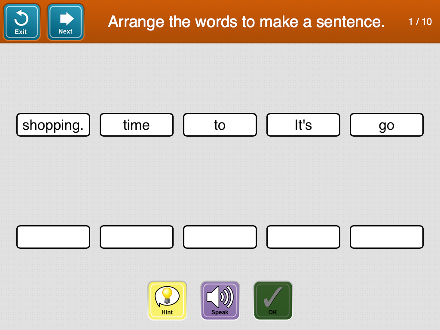The image size is (440, 330).
Task: Select the third (middle) empty answer slot
Action: click(x=220, y=237)
